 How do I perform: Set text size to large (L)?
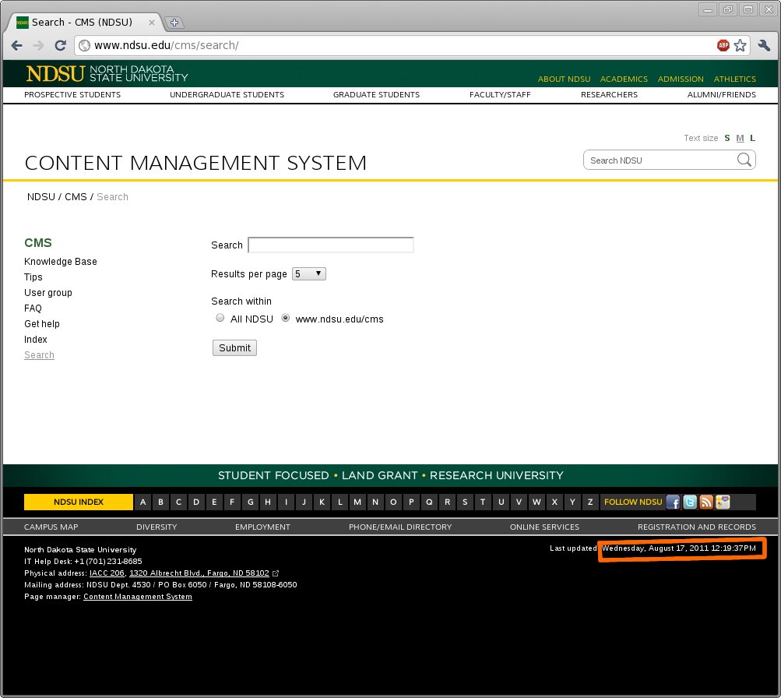click(752, 138)
